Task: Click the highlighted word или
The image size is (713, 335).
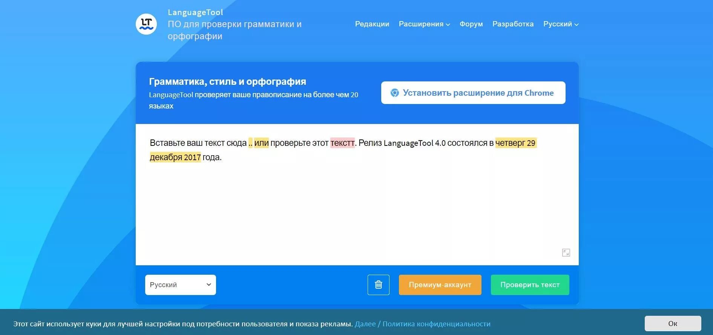Action: 261,143
